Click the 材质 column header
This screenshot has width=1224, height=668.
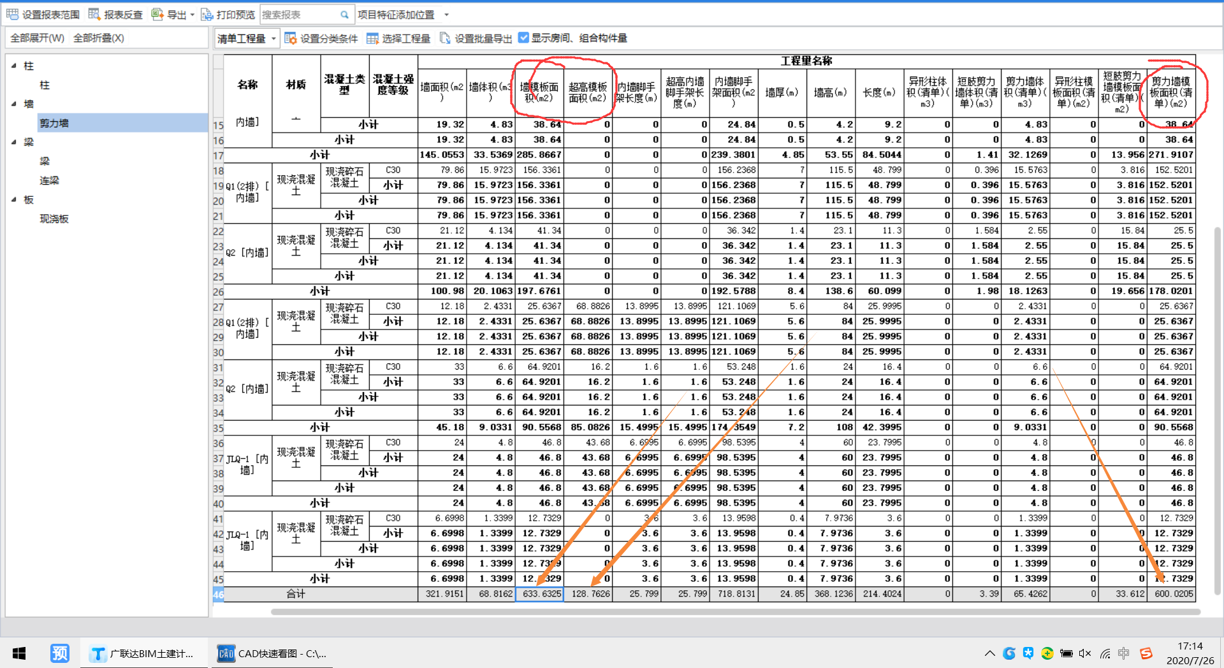[296, 85]
